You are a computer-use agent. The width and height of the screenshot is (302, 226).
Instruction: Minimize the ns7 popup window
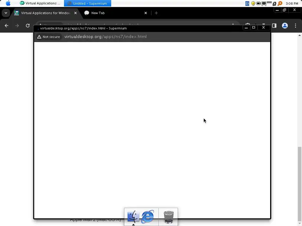tap(246, 28)
